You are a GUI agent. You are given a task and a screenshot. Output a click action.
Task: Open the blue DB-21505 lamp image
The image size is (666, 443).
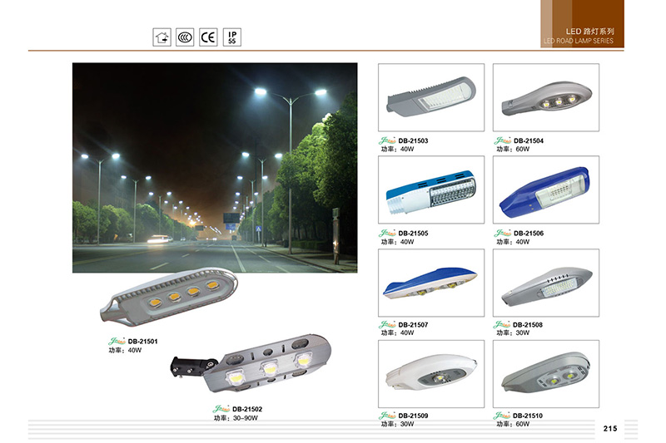pyautogui.click(x=431, y=190)
